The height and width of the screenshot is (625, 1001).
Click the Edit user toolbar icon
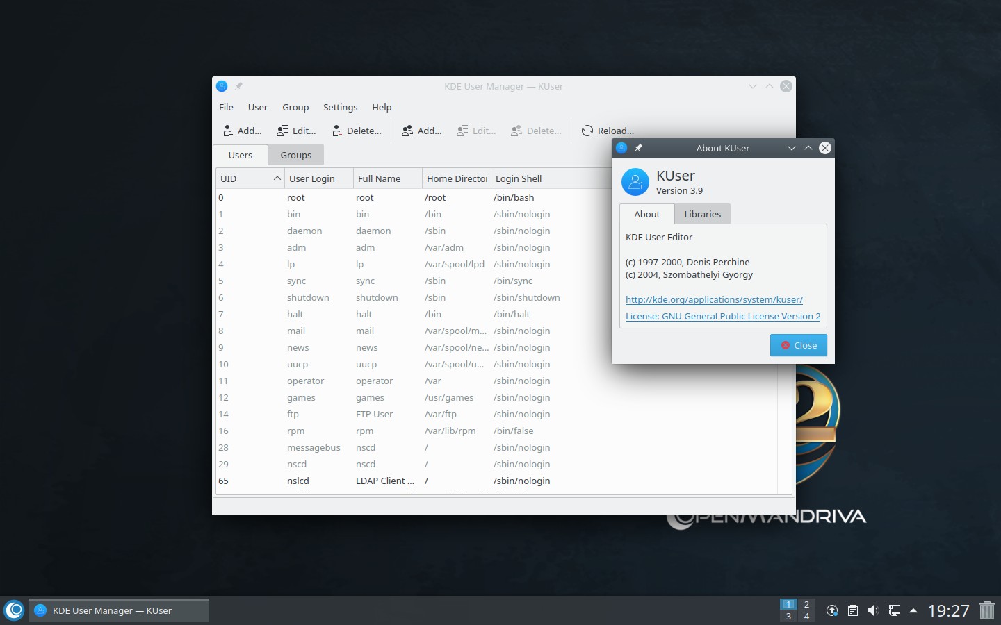pos(282,131)
